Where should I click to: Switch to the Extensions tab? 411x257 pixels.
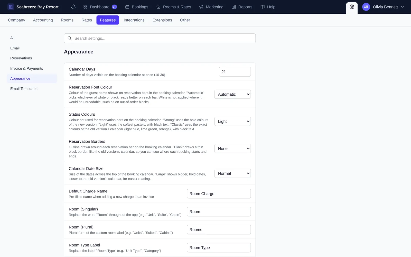(x=162, y=20)
